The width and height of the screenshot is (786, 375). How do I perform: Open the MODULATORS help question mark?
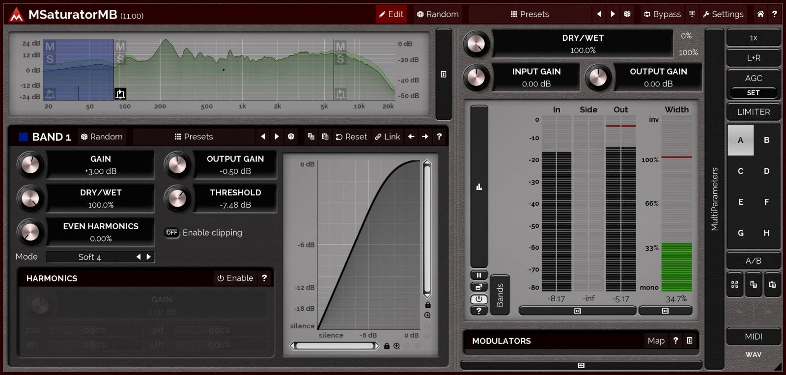point(675,341)
